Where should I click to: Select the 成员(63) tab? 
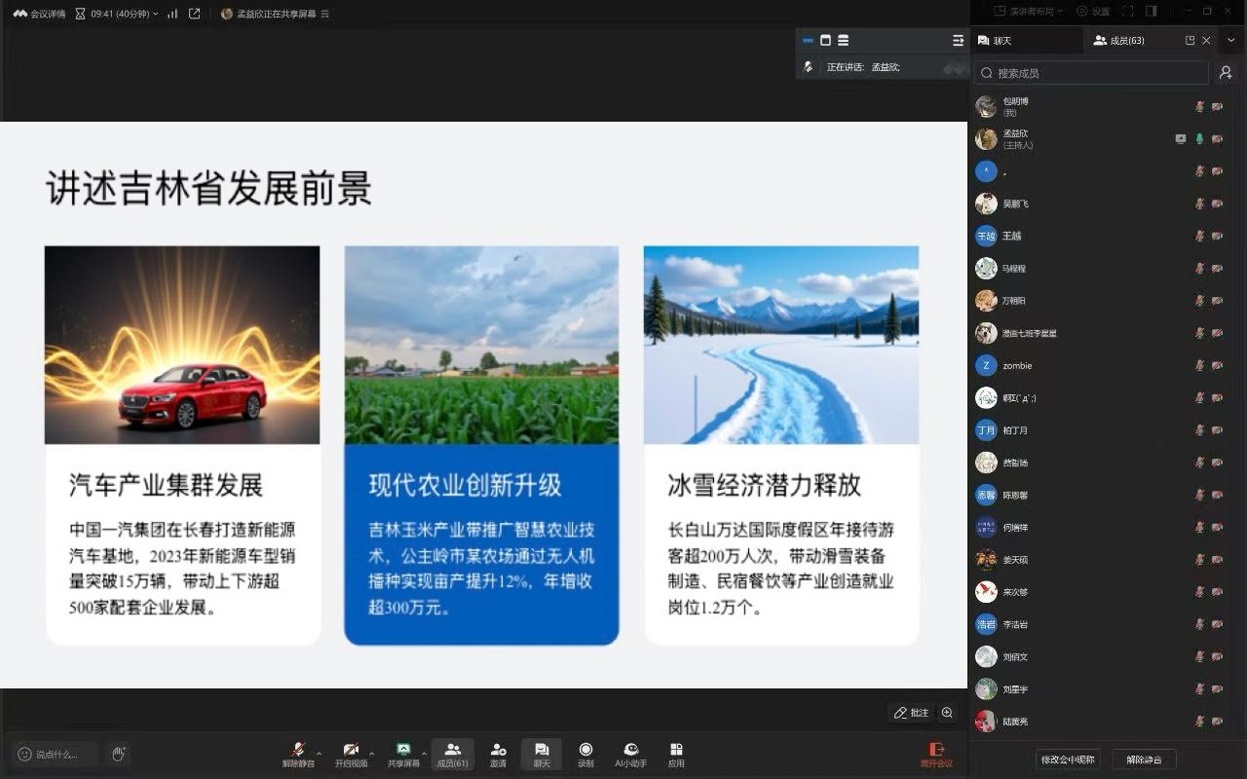pyautogui.click(x=1118, y=40)
